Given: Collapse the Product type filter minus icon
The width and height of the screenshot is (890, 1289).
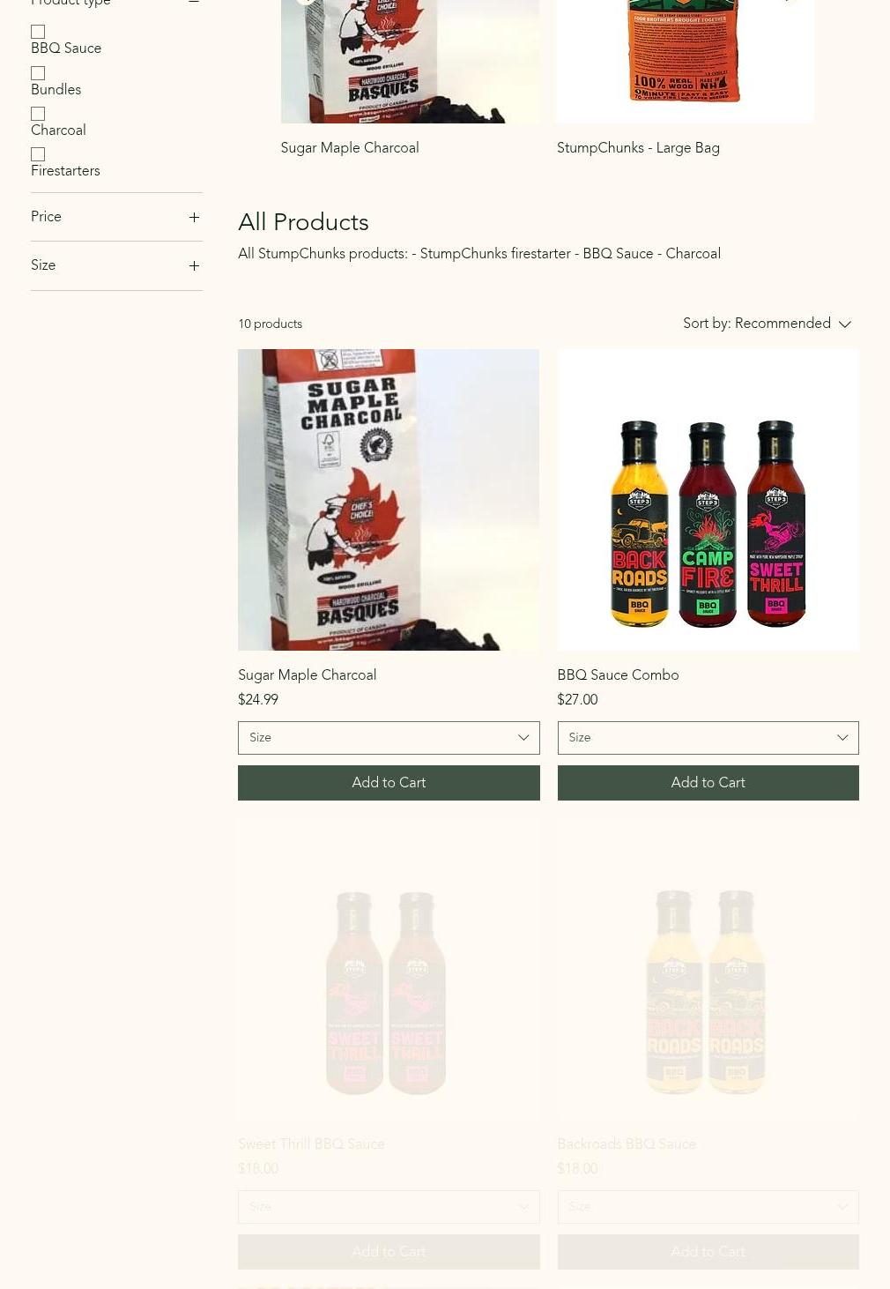Looking at the screenshot, I should click(x=194, y=3).
